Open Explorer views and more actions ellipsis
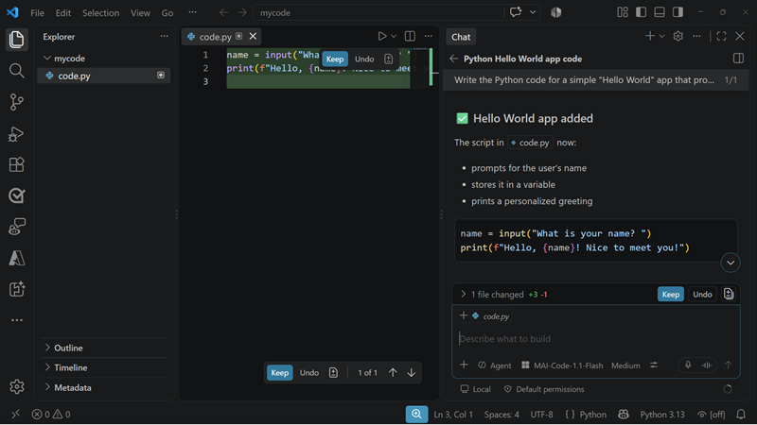This screenshot has height=425, width=757. click(164, 36)
